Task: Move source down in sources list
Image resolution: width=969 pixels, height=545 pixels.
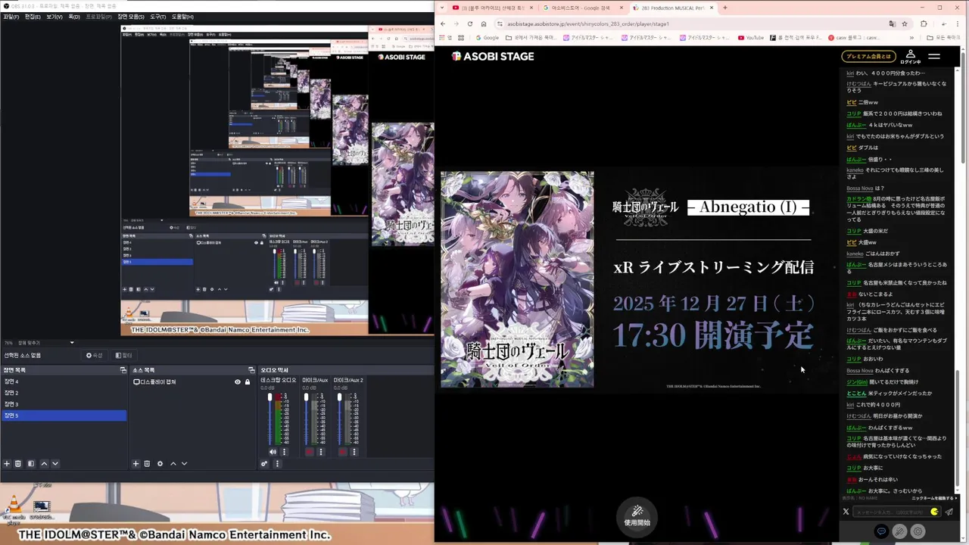Action: click(184, 463)
